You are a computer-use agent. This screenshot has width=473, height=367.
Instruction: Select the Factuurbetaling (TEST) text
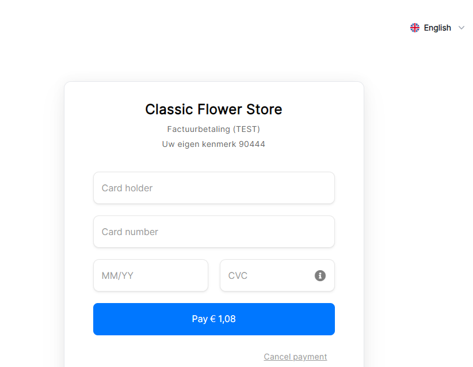click(x=213, y=129)
